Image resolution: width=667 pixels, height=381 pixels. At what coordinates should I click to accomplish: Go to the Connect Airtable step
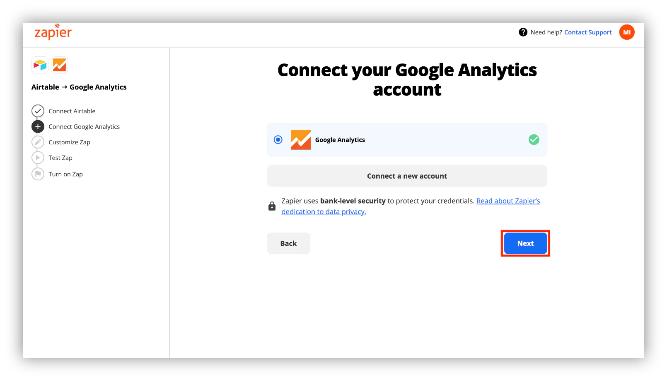(72, 111)
